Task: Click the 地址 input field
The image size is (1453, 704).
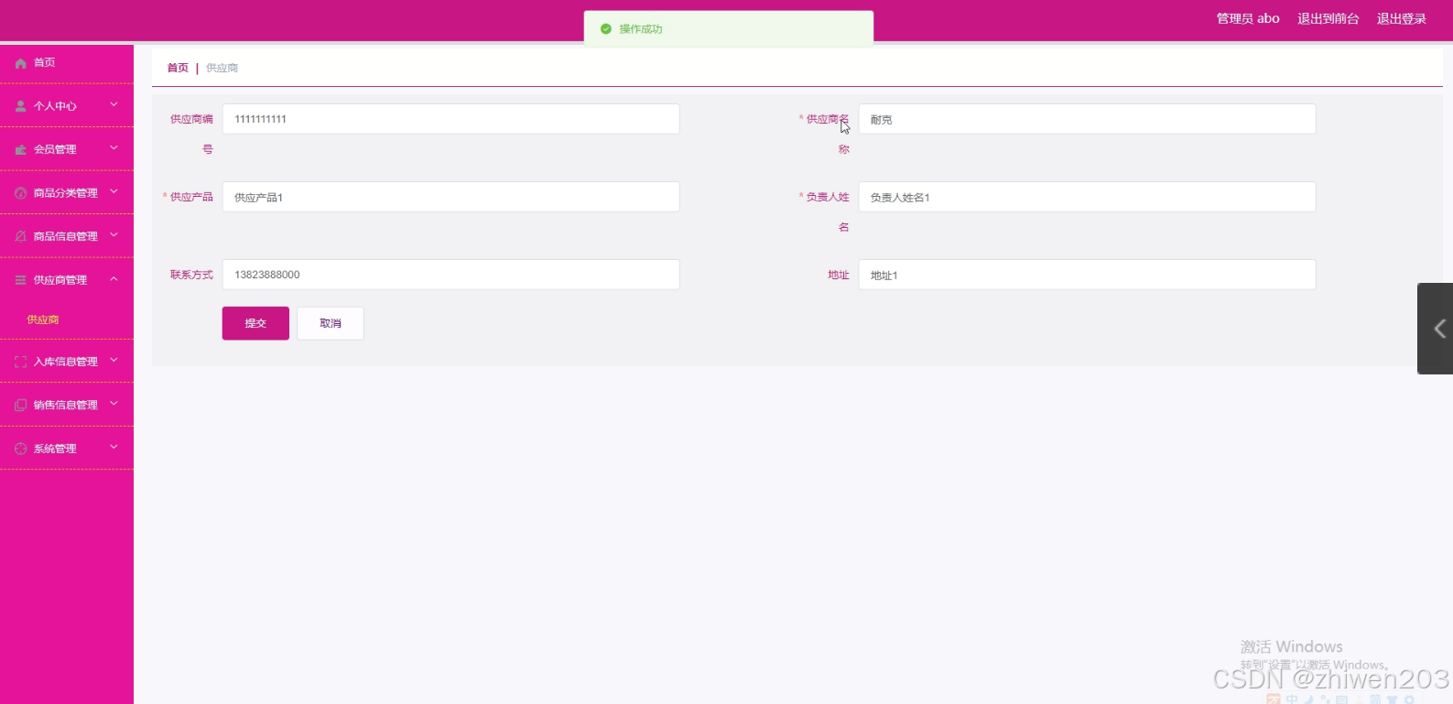Action: tap(1087, 275)
